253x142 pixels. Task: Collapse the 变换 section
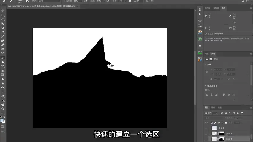205,64
